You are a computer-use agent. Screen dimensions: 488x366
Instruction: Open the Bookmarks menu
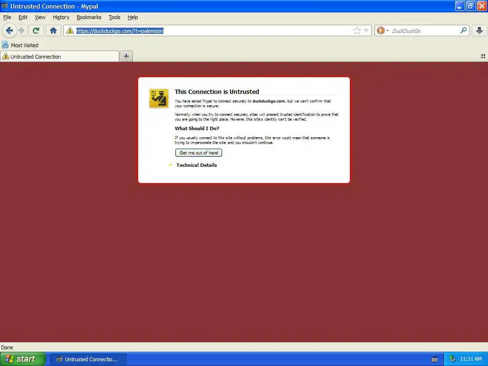coord(89,18)
